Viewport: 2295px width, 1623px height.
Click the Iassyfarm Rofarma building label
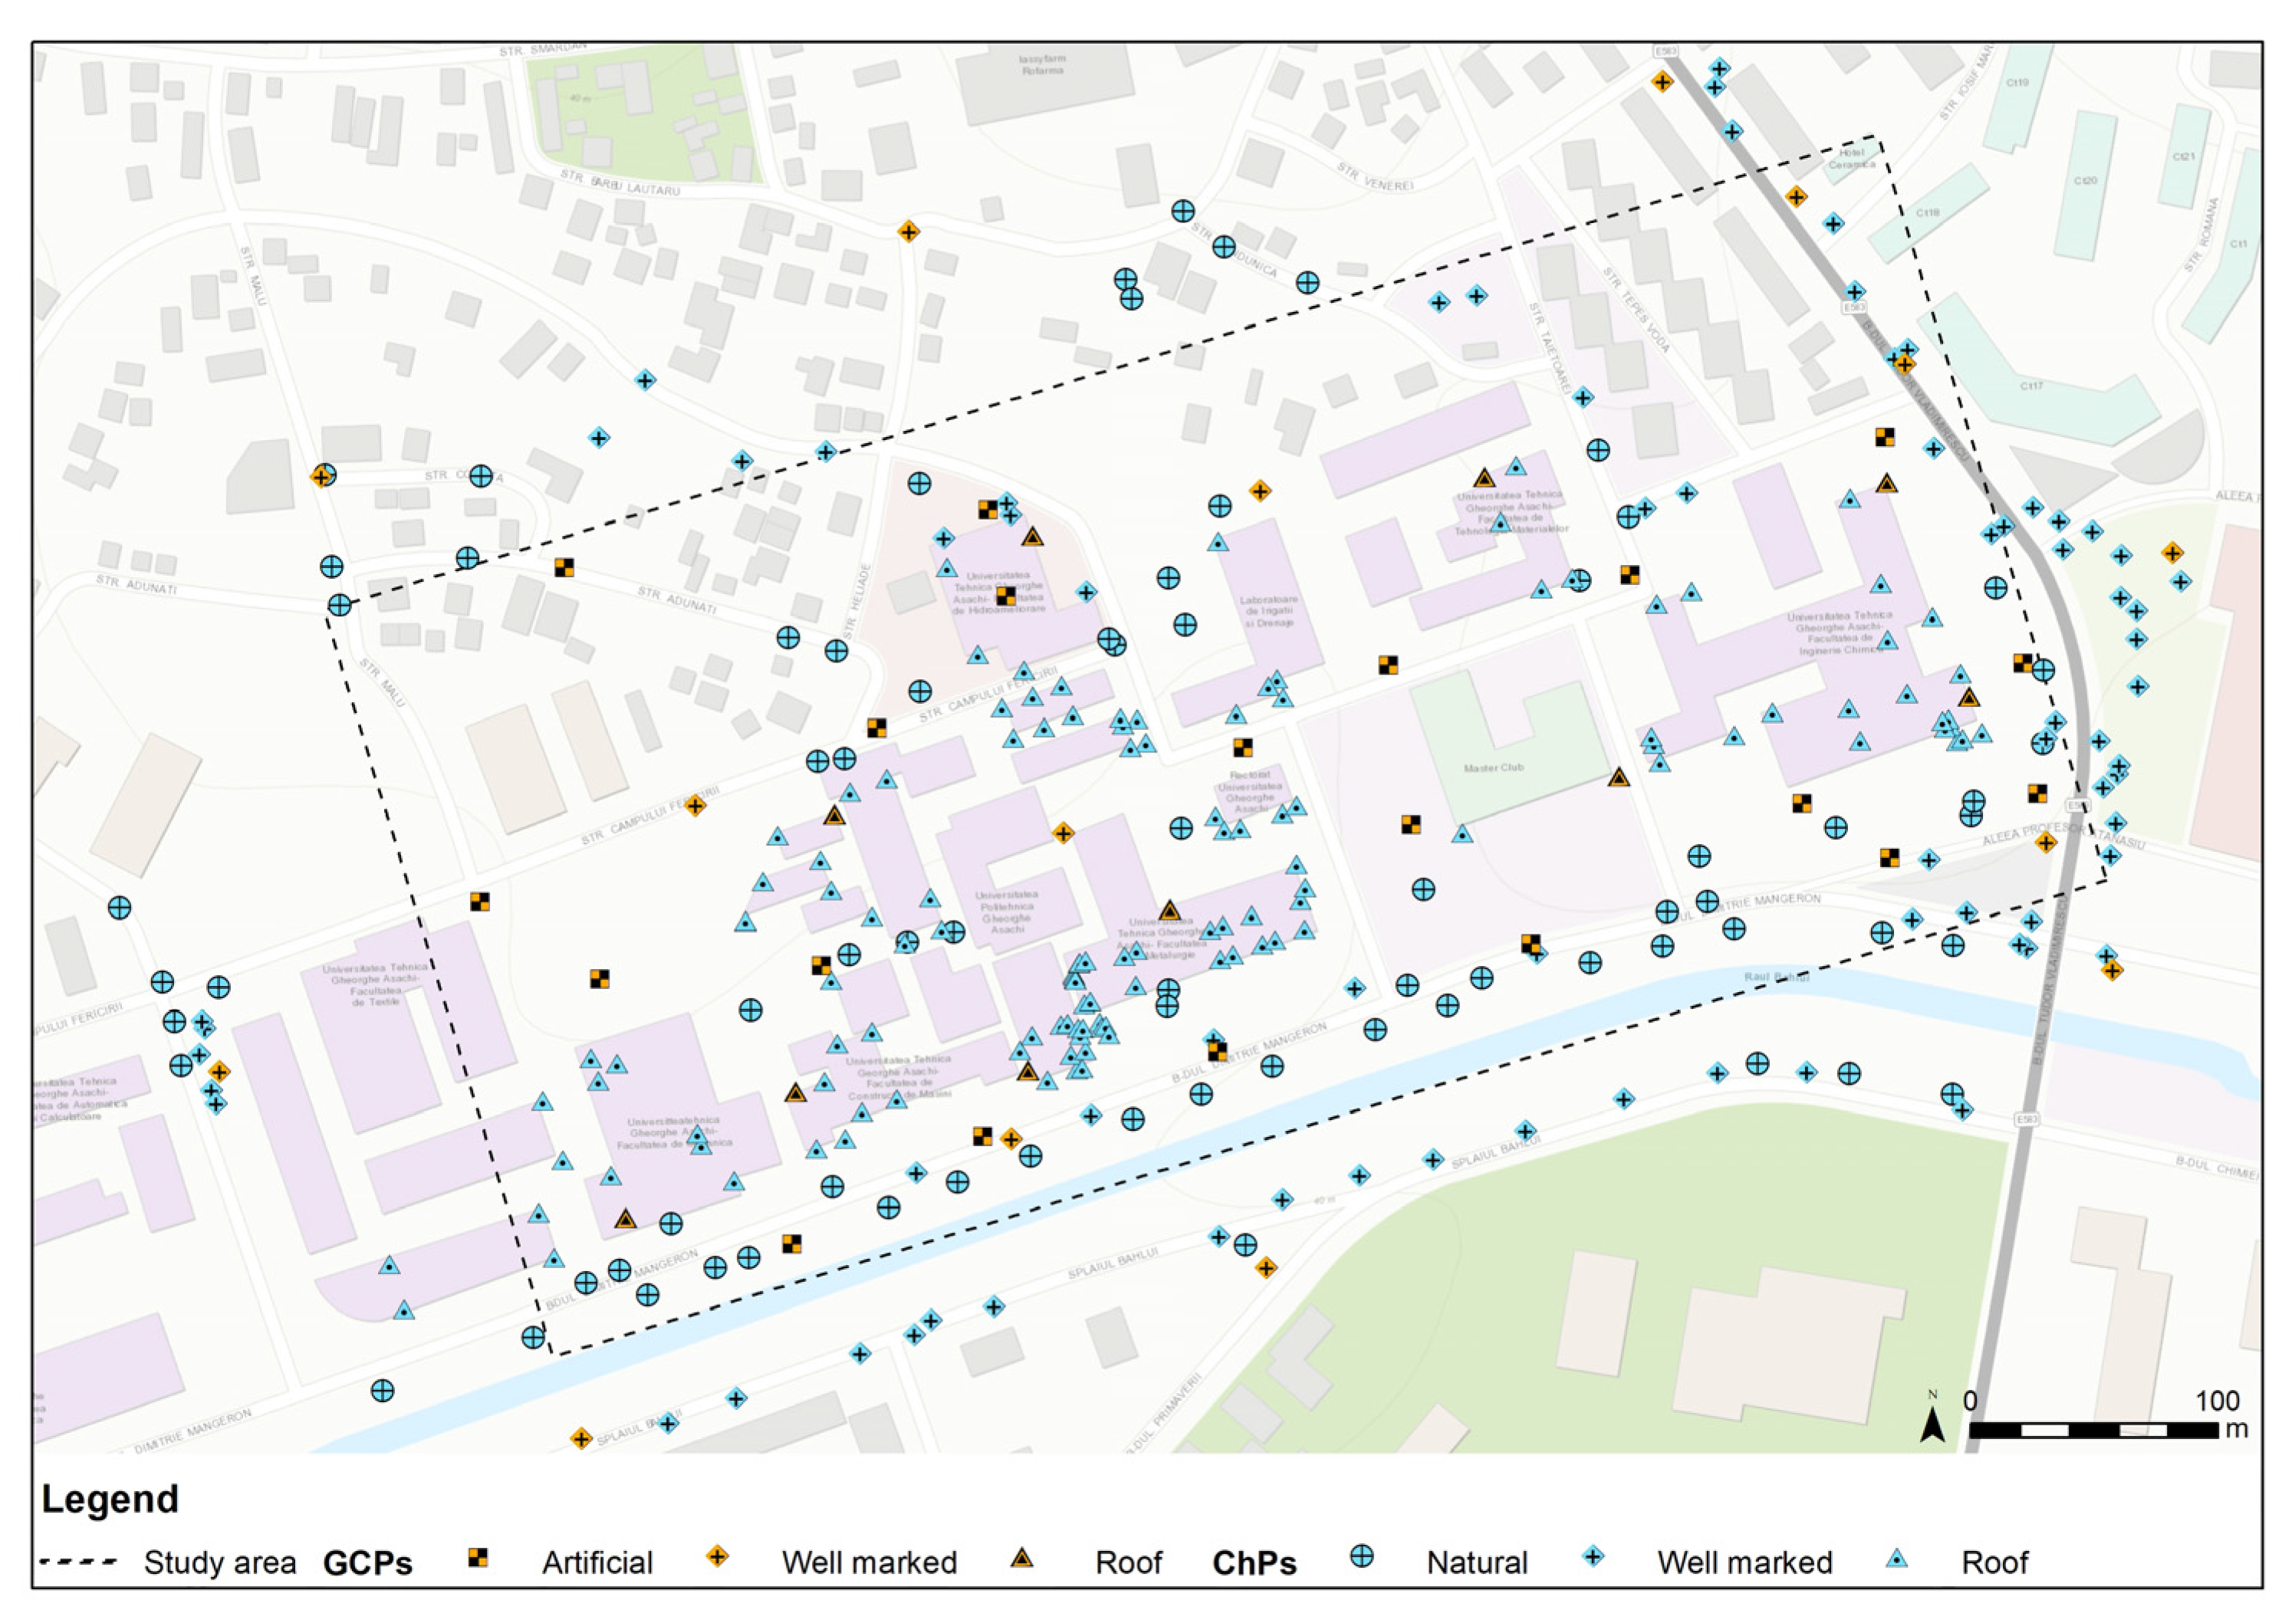point(1041,64)
